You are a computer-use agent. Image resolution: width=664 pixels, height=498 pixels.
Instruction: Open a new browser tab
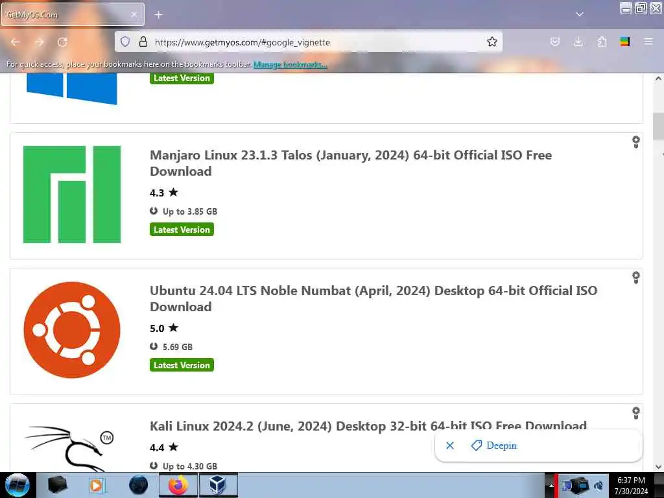tap(158, 15)
